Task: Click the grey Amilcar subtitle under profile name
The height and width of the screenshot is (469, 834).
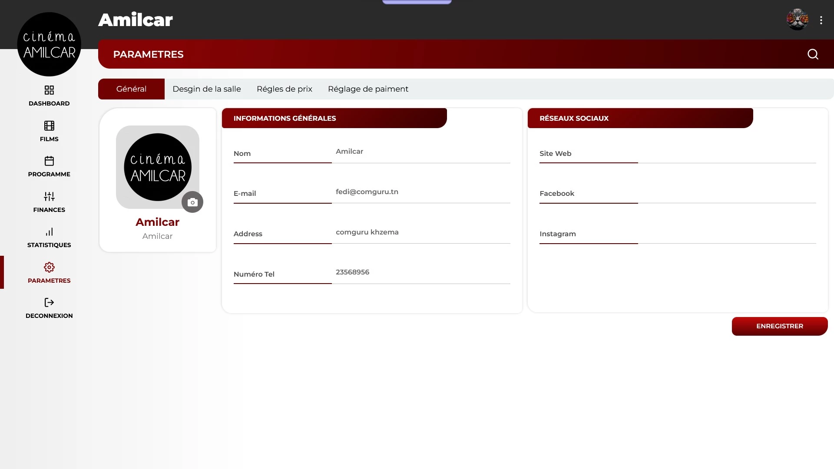Action: [157, 236]
